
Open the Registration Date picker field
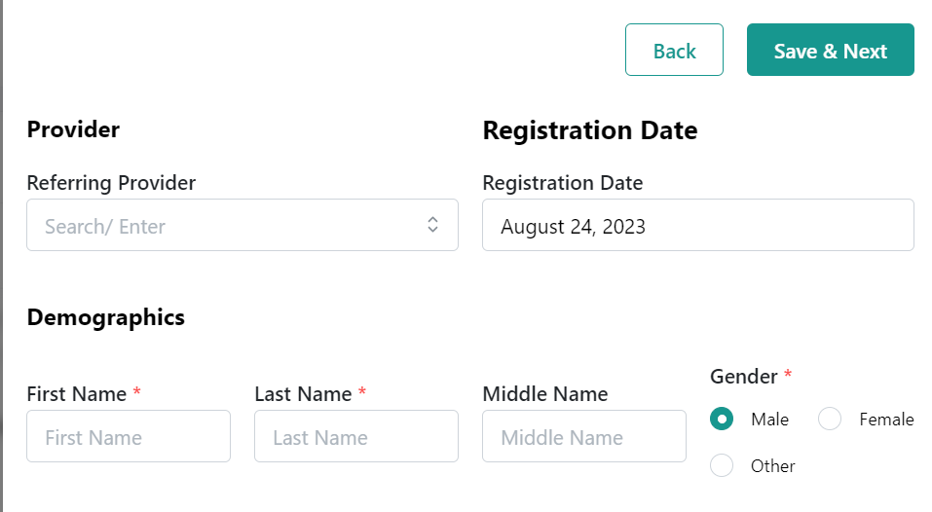point(697,226)
